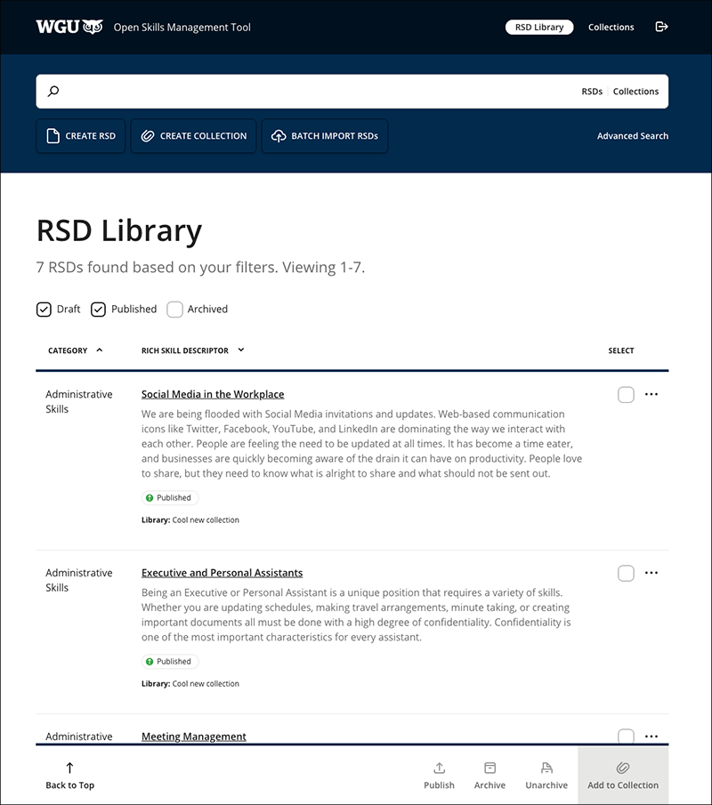Sort by Category column arrow
Screen dimensions: 712x805
coord(99,350)
